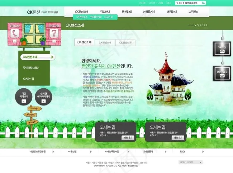Viewport: 233px width, 173px height.
Task: Click JOIN in top utility bar
Action: coord(161,3)
